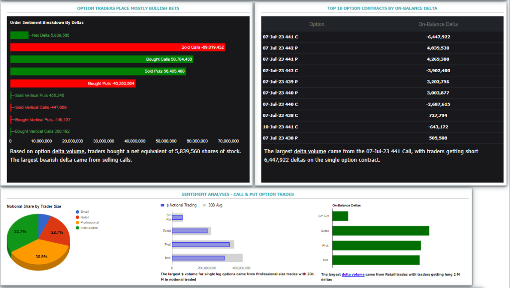Open delta volume link under top contracts table
Viewport: 510px width, 288px height.
pyautogui.click(x=310, y=151)
